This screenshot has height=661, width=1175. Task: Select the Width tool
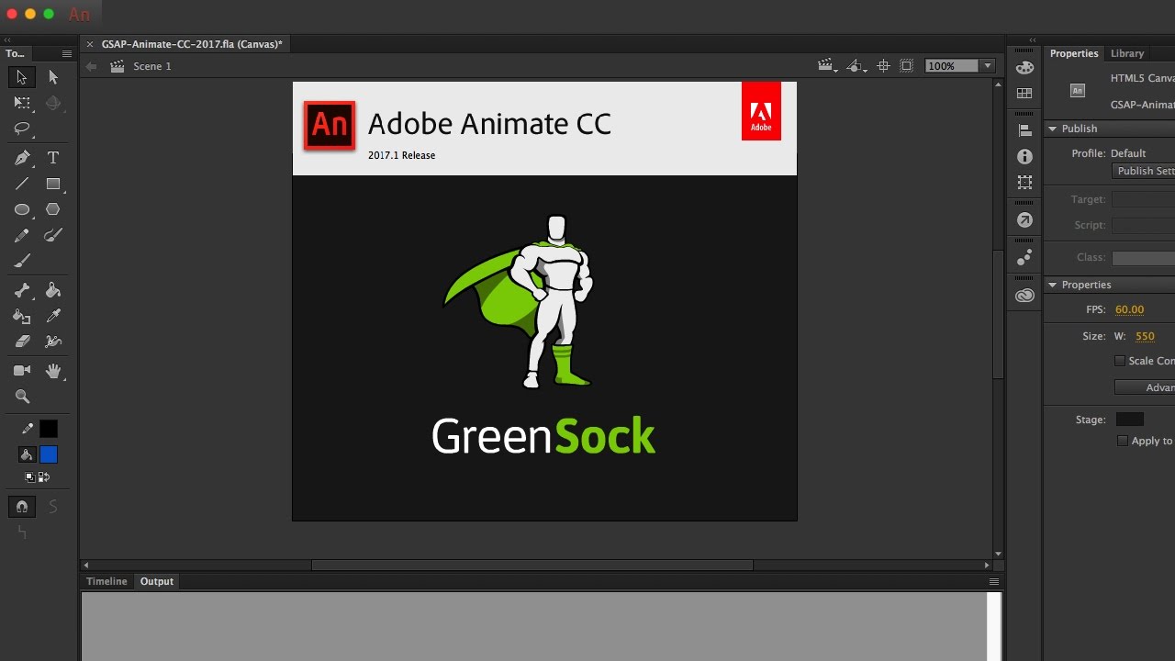[x=53, y=342]
